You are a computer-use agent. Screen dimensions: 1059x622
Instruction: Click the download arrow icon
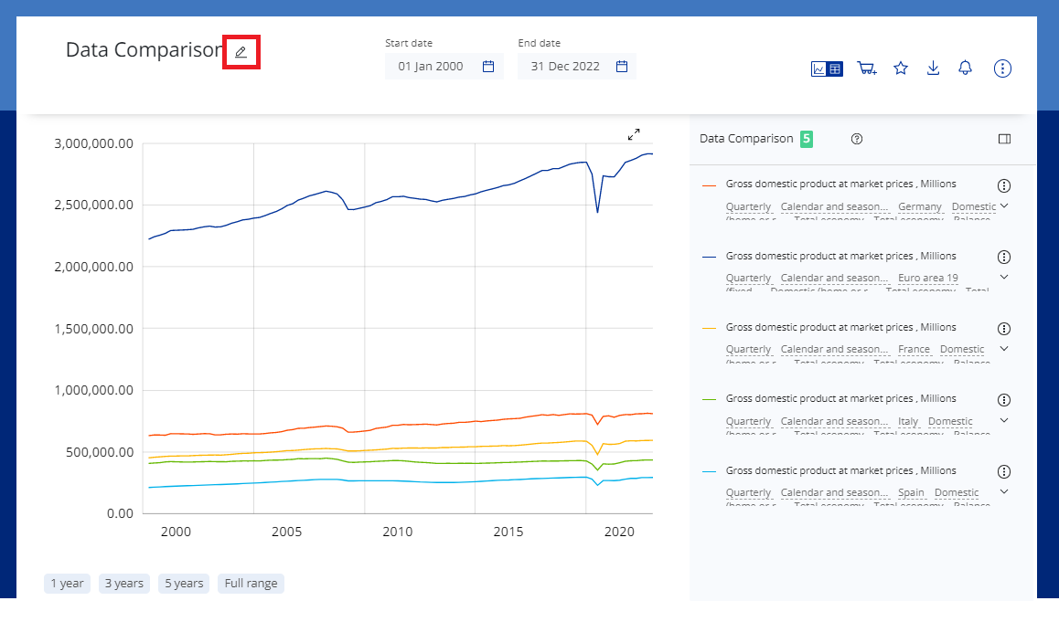[x=933, y=69]
